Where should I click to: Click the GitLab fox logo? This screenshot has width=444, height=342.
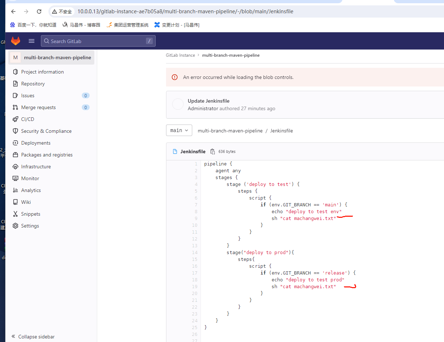15,41
